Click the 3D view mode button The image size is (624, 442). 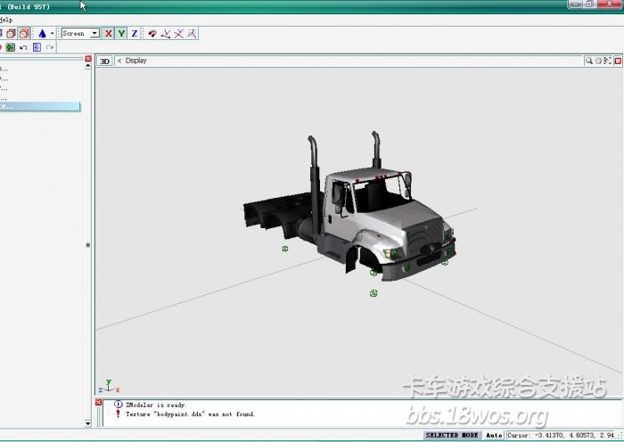[x=104, y=61]
